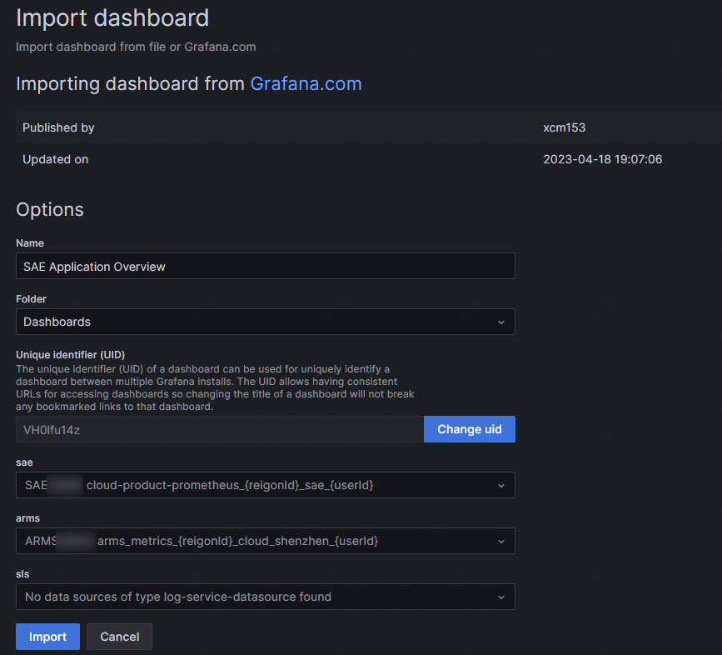The width and height of the screenshot is (722, 655).
Task: Click the chevron arrow of the Folder selector
Action: [501, 322]
